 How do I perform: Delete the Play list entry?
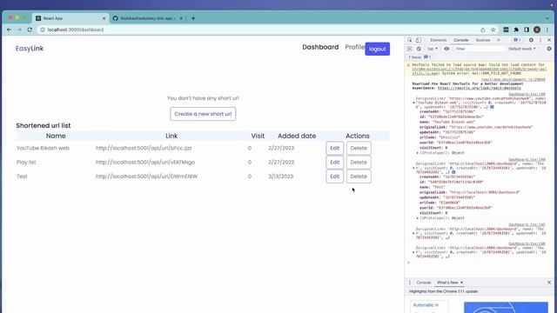click(359, 163)
